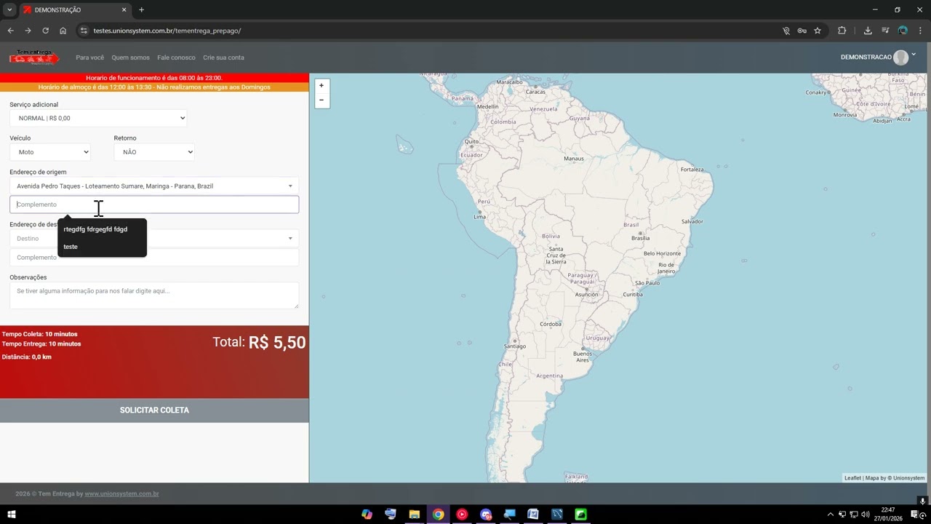
Task: Expand the Endereço de origem address selector
Action: (290, 186)
